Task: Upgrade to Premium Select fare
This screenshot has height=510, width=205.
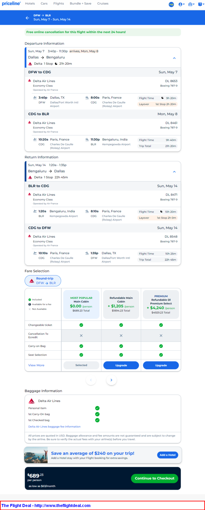Action: pos(161,365)
